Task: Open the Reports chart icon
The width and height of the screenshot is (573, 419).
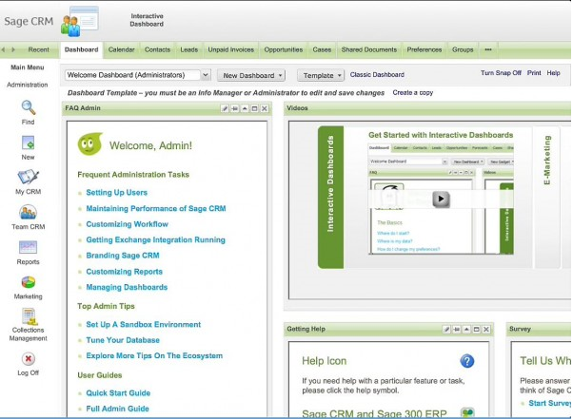Action: point(29,247)
